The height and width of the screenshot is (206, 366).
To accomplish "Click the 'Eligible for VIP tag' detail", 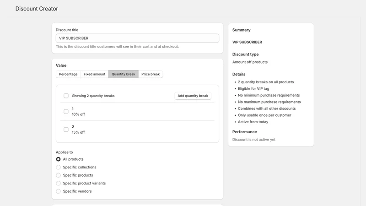I will 253,89.
